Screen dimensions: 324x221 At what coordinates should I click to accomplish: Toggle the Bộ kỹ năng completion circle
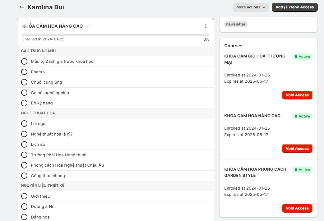(24, 103)
